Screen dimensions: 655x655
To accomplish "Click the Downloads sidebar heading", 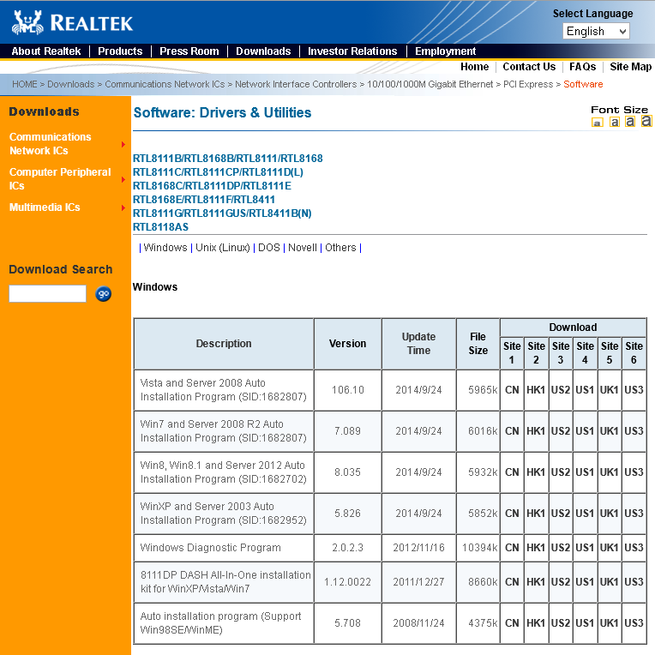I will (45, 111).
